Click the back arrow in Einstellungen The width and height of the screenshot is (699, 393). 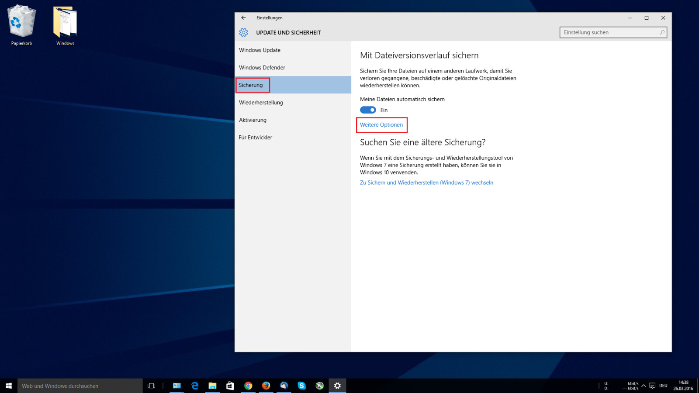(243, 18)
